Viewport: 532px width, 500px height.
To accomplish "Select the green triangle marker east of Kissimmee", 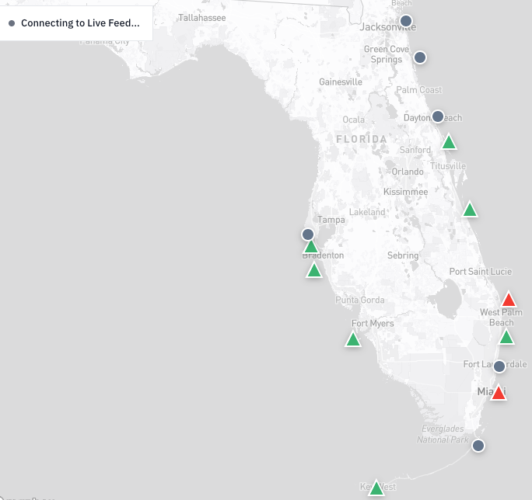I will pos(470,210).
